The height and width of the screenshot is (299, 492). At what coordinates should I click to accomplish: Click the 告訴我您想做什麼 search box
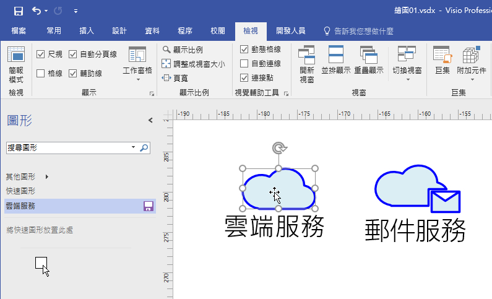tap(358, 31)
